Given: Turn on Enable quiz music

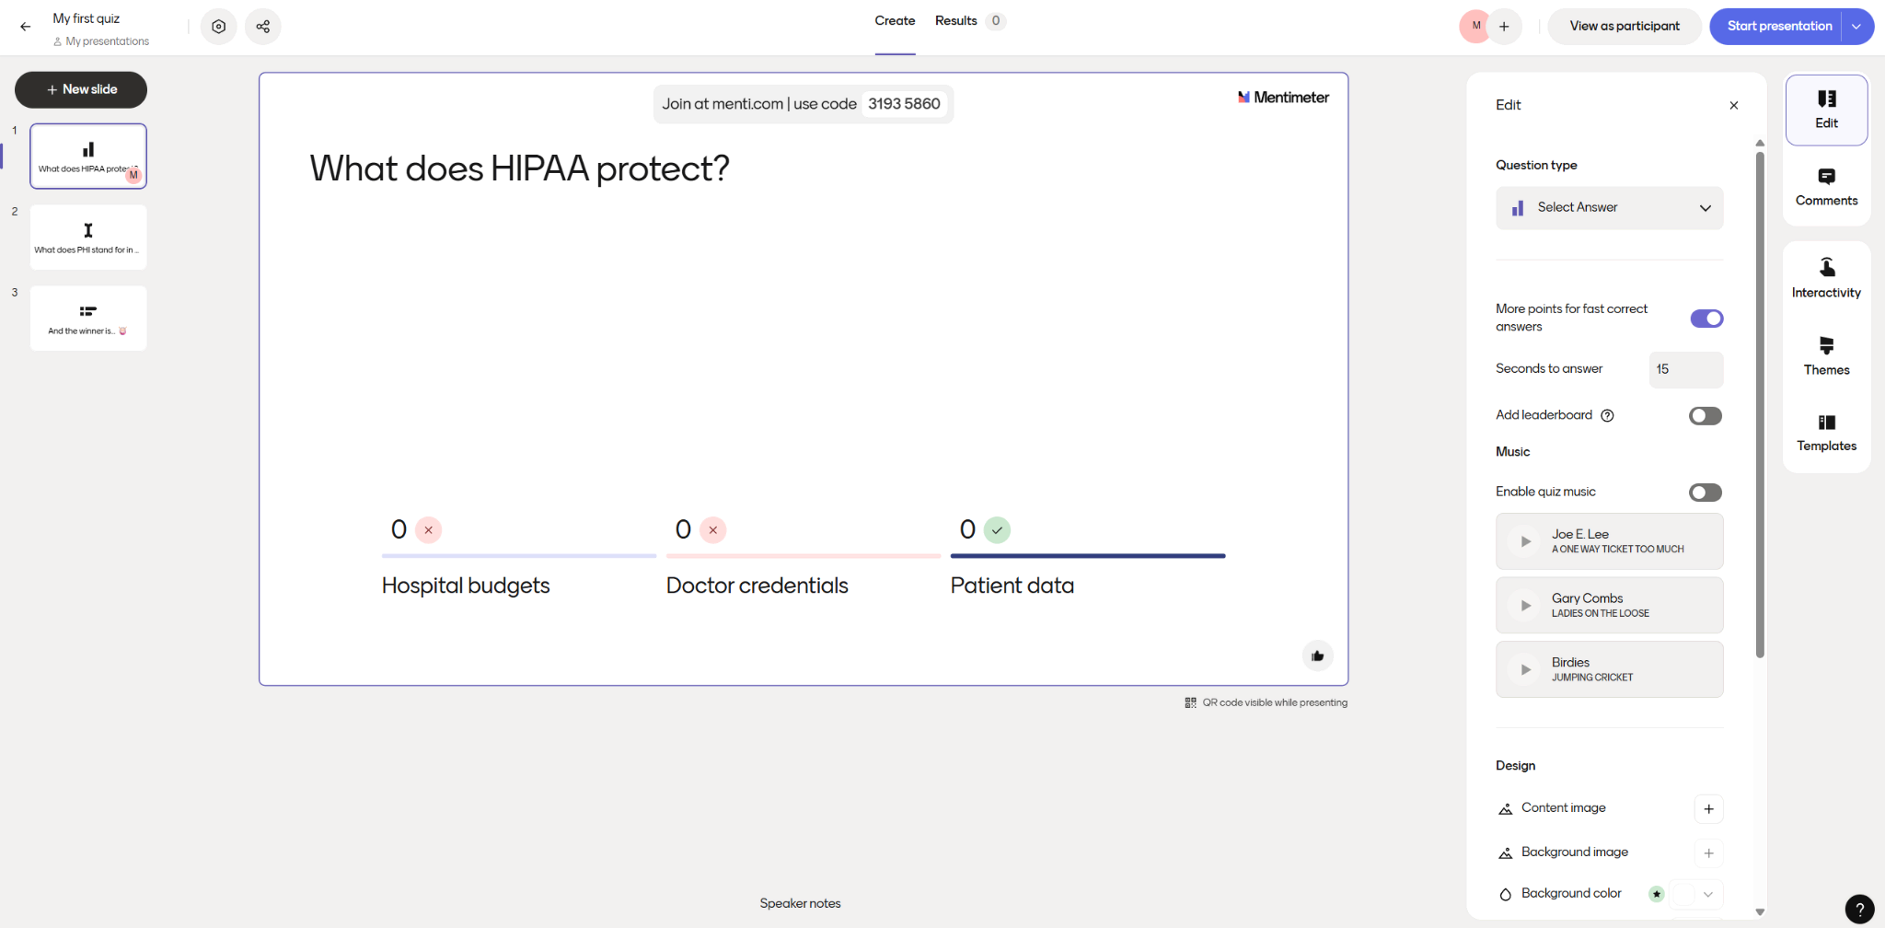Looking at the screenshot, I should (1705, 493).
